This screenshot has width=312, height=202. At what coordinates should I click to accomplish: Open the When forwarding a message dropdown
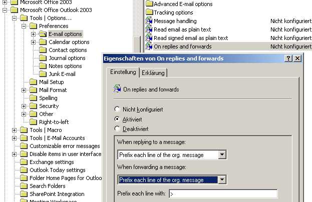click(x=222, y=180)
